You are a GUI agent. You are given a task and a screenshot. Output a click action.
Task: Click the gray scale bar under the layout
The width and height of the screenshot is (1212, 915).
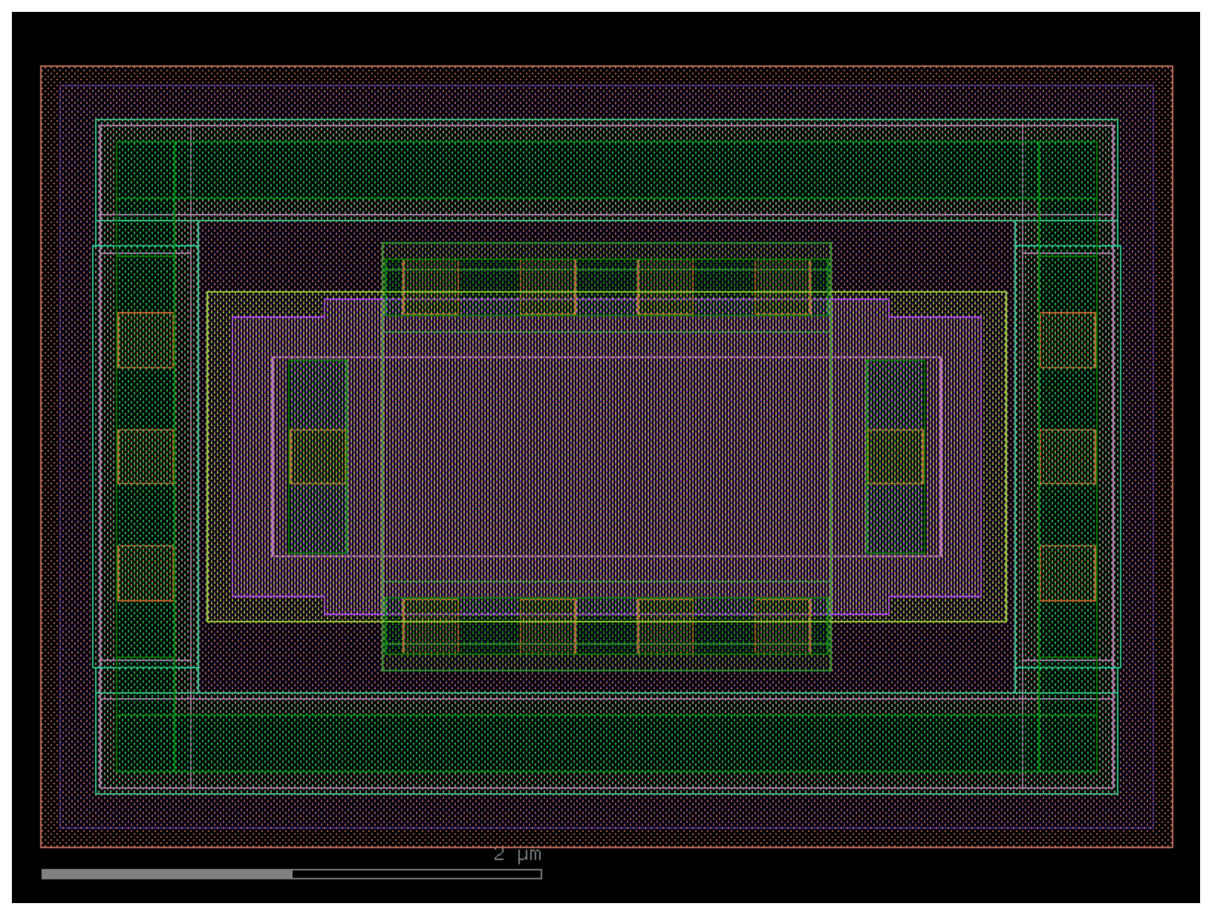pyautogui.click(x=292, y=874)
